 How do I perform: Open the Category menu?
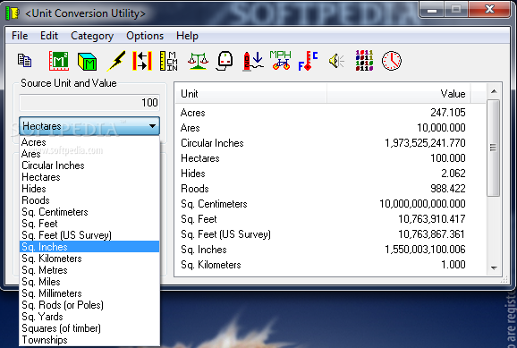[x=92, y=36]
